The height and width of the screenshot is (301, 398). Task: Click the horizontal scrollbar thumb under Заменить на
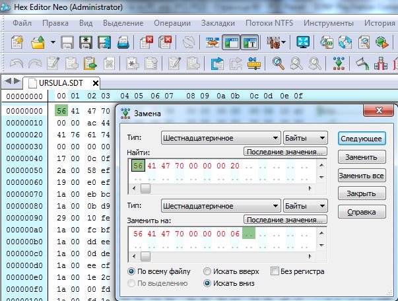(x=145, y=256)
